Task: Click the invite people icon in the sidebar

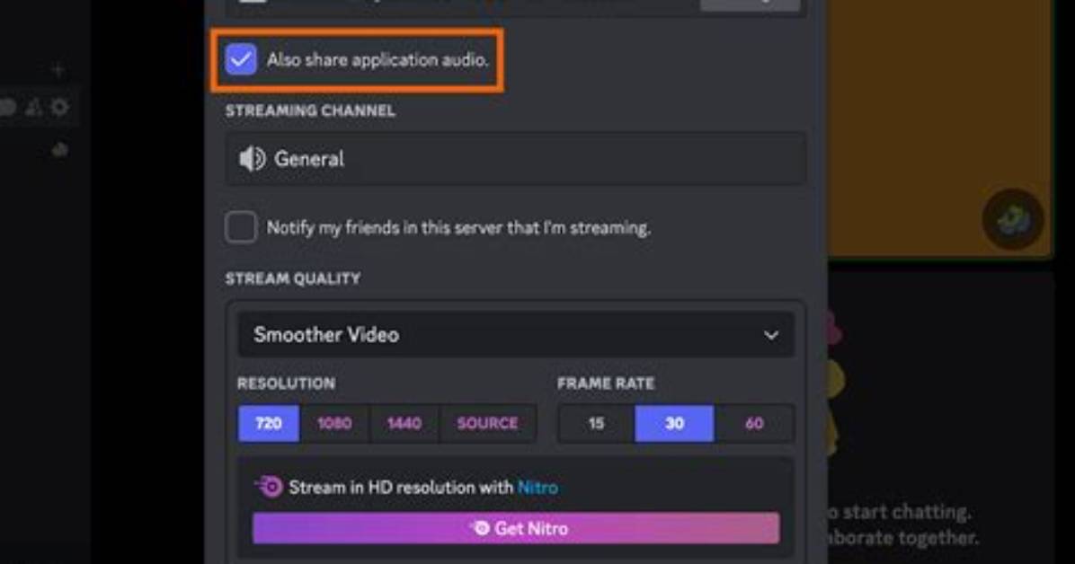Action: [33, 107]
